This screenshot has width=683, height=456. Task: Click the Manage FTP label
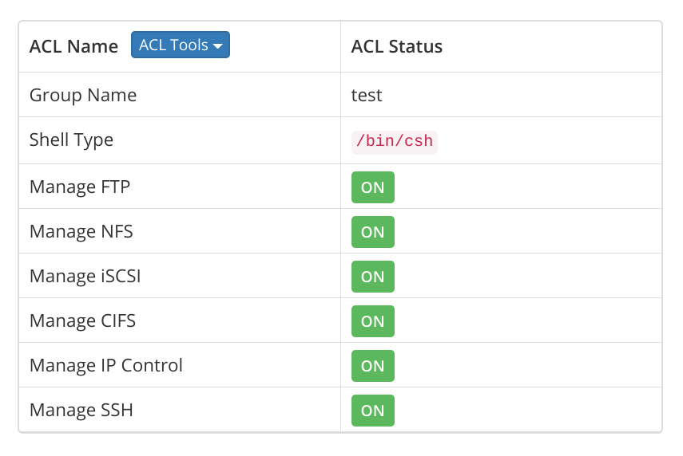click(80, 187)
